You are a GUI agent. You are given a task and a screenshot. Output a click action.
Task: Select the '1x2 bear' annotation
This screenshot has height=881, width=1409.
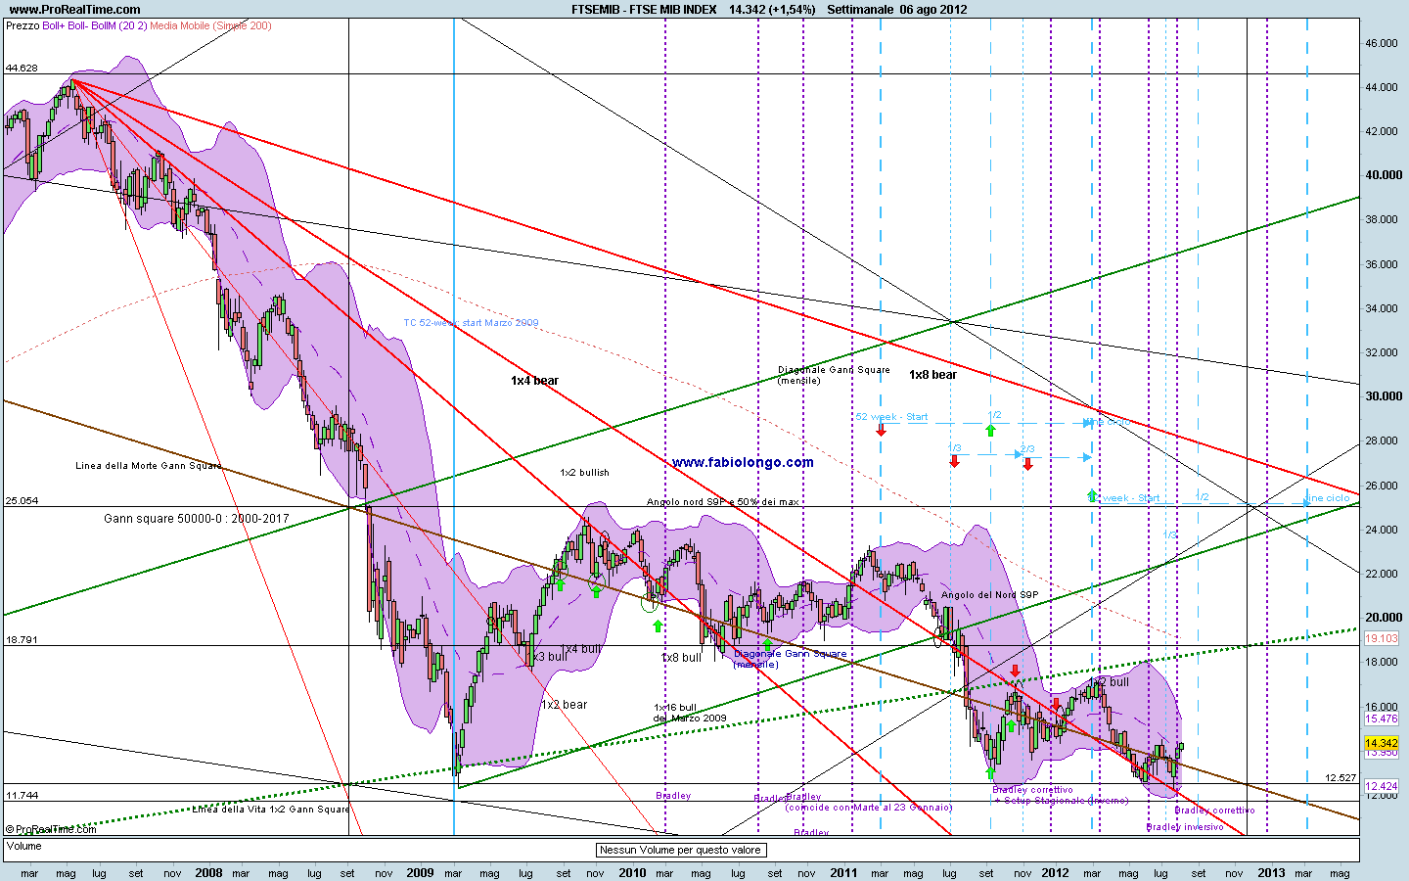[x=564, y=705]
